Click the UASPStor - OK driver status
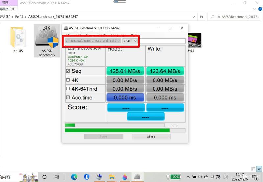This screenshot has height=182, width=263. 78,57
